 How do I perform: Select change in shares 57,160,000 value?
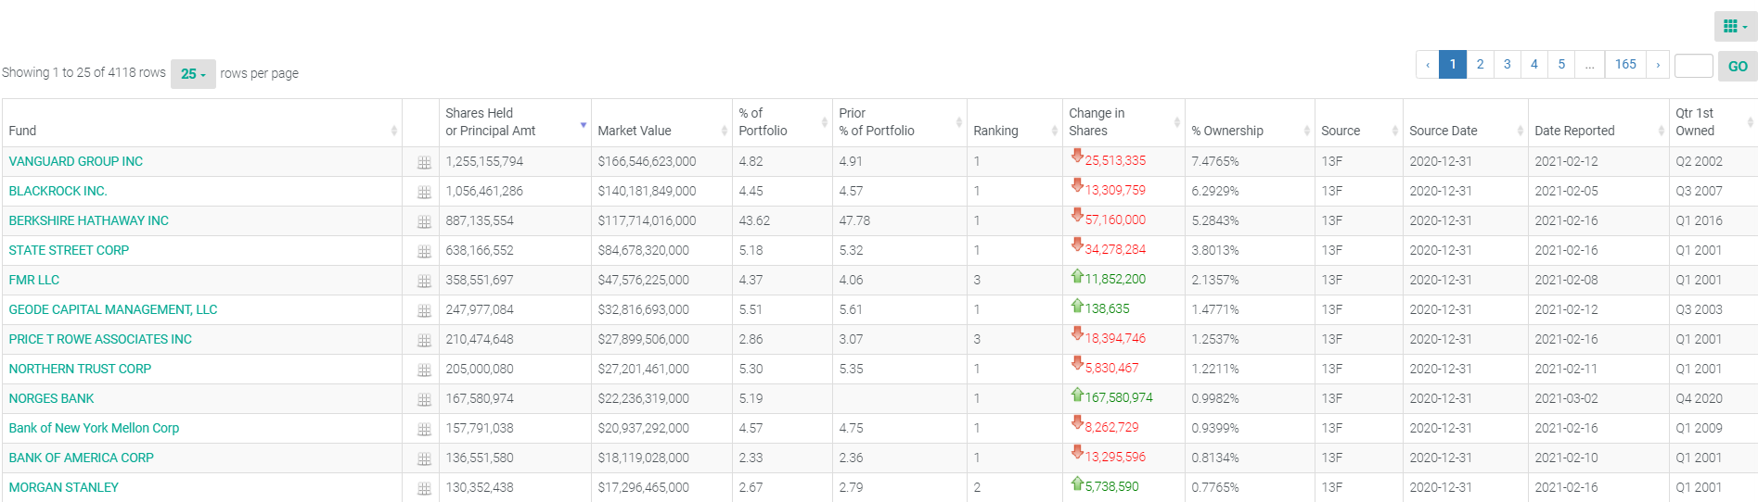coord(1115,220)
